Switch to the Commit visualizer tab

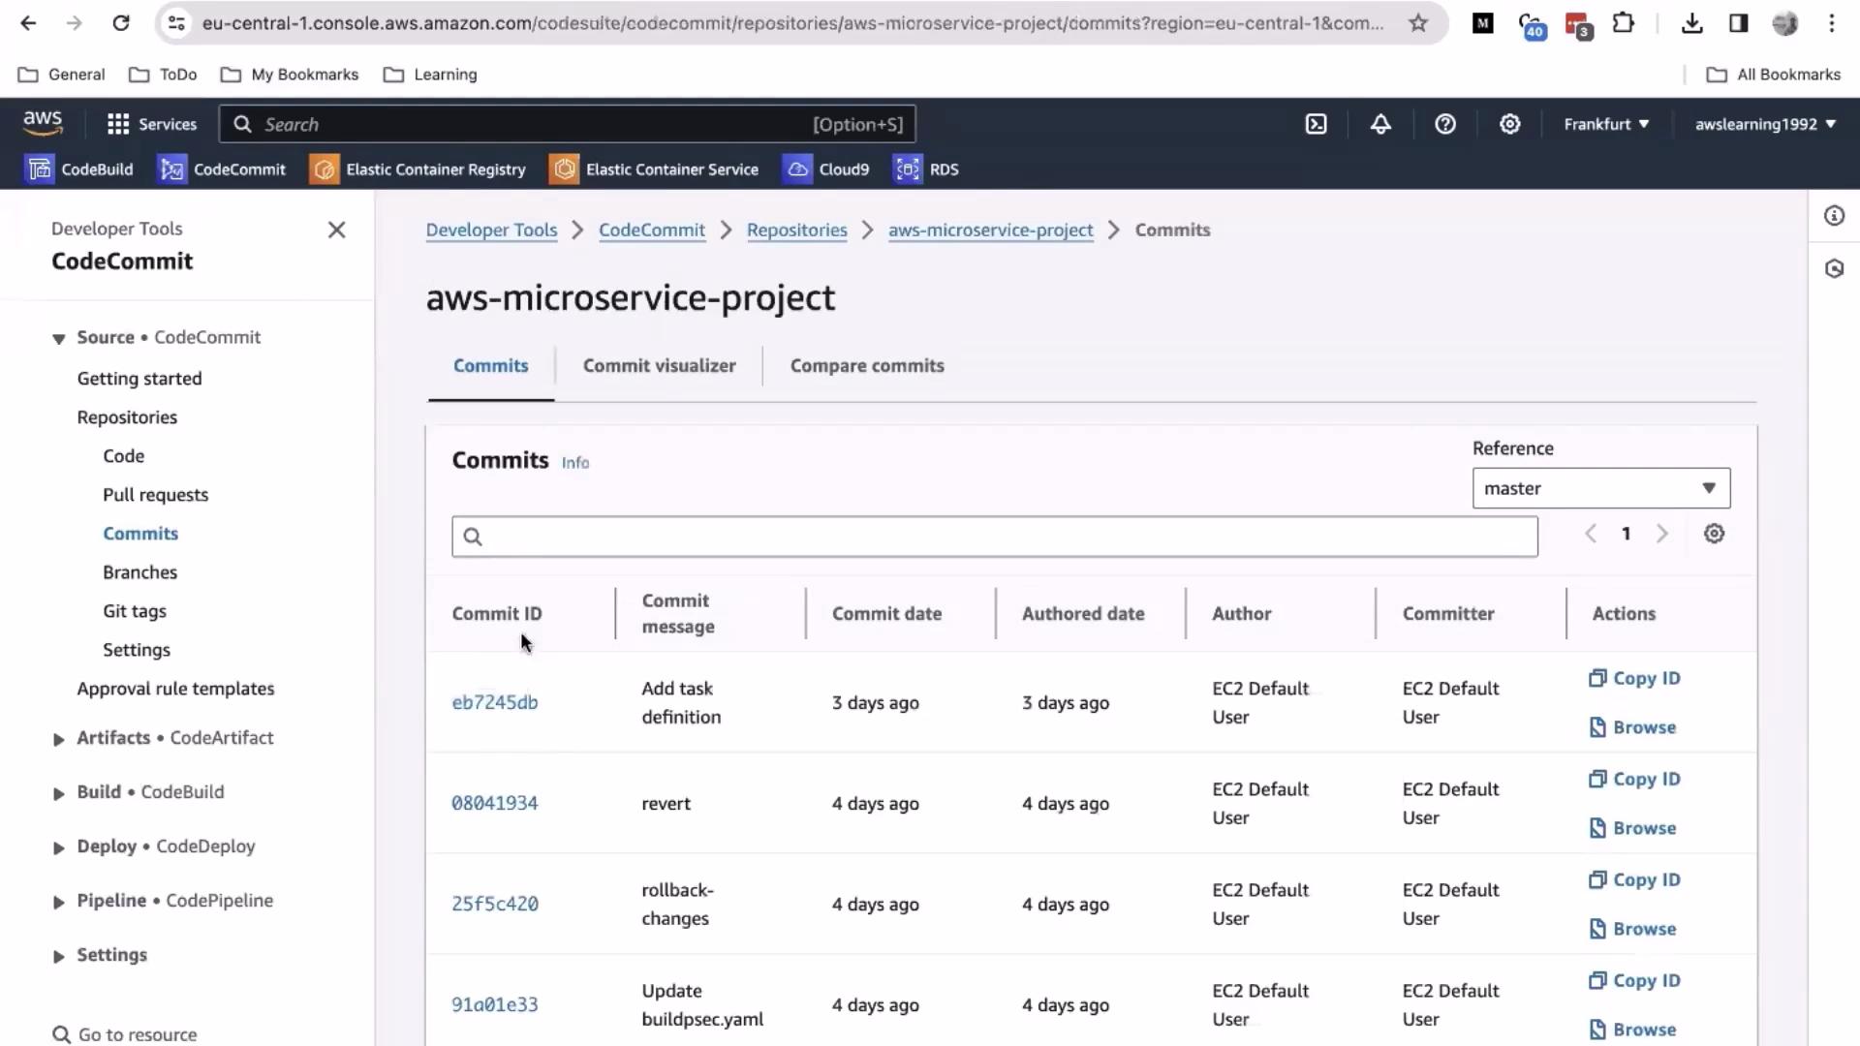(659, 366)
